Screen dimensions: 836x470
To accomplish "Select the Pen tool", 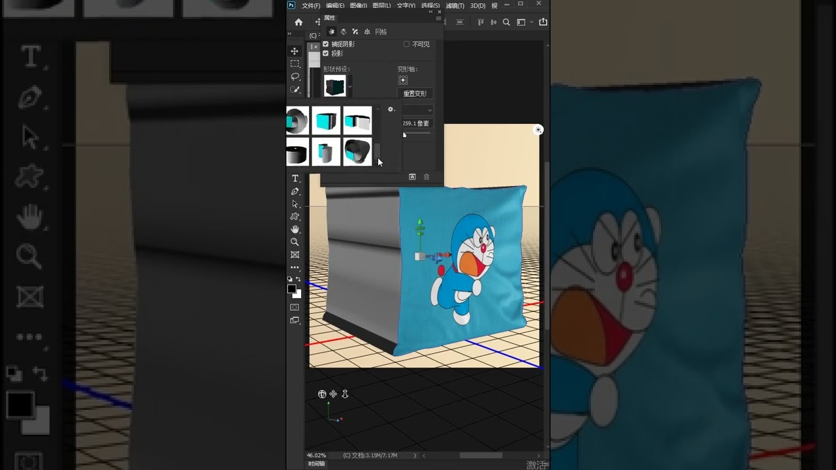I will (x=295, y=191).
